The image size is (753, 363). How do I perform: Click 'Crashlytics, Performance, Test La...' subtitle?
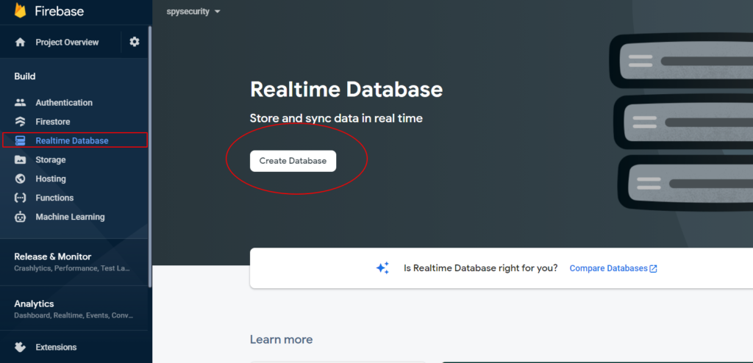(71, 268)
